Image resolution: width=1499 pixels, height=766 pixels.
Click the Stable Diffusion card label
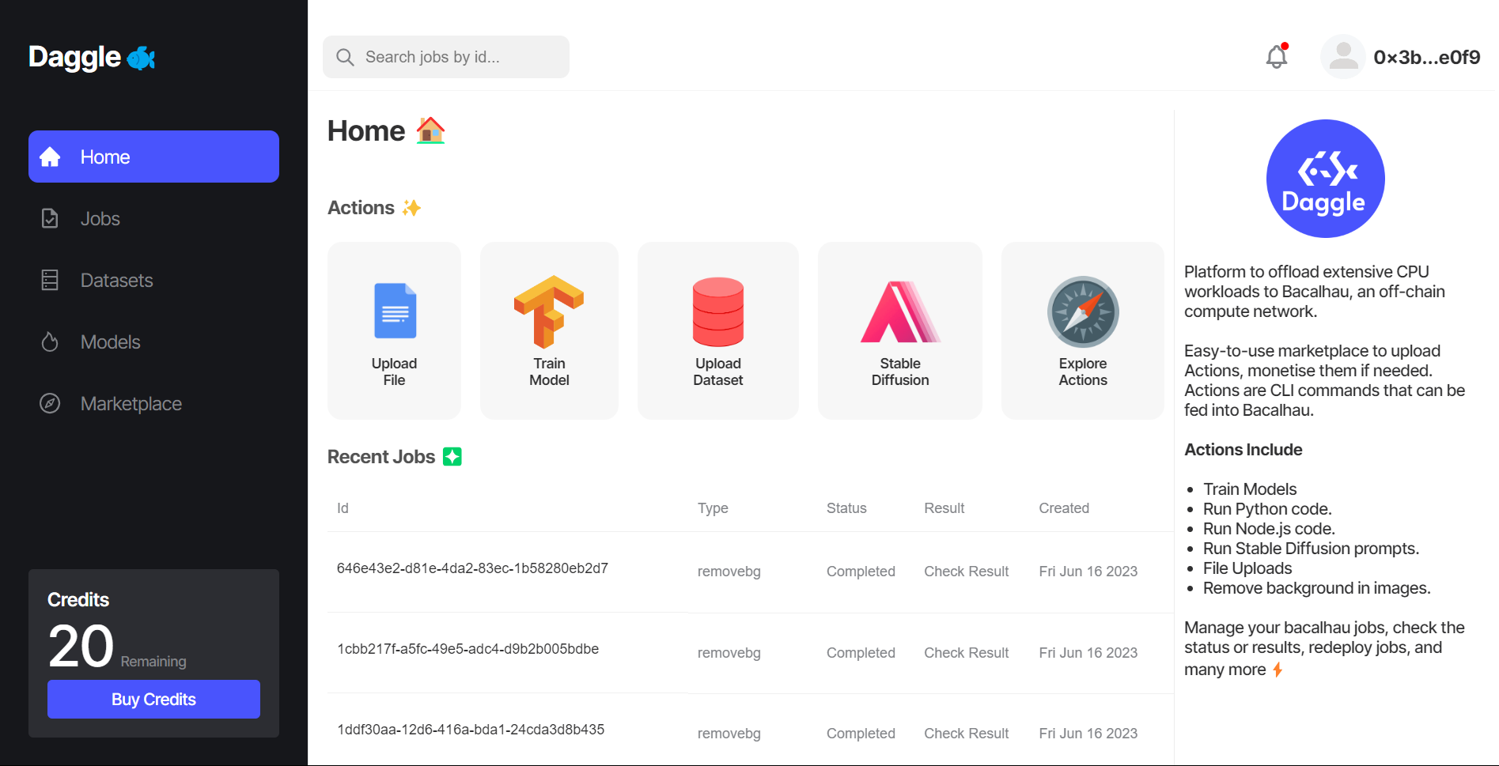(900, 372)
